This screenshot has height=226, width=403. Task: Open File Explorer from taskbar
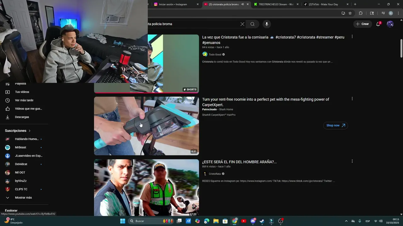pyautogui.click(x=216, y=221)
